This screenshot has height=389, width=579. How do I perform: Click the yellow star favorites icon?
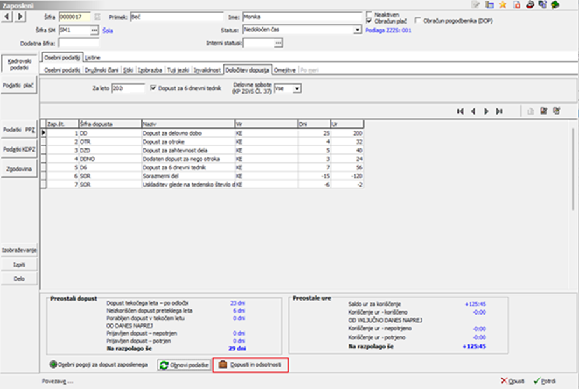coord(503,5)
